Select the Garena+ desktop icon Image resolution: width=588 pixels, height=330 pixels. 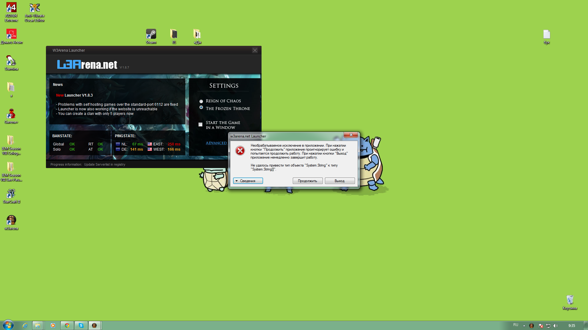(x=11, y=116)
